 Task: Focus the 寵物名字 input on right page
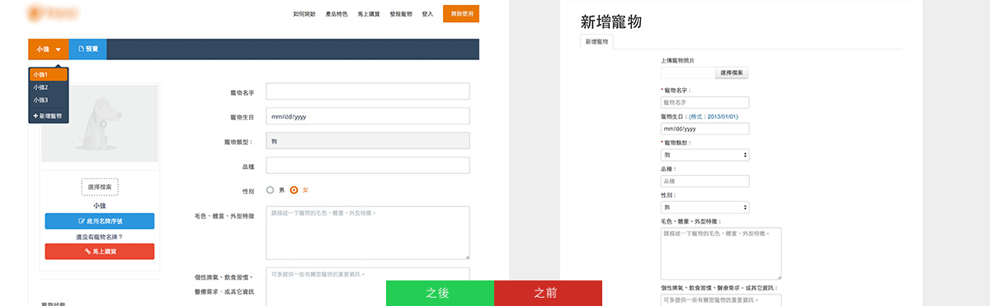(705, 102)
